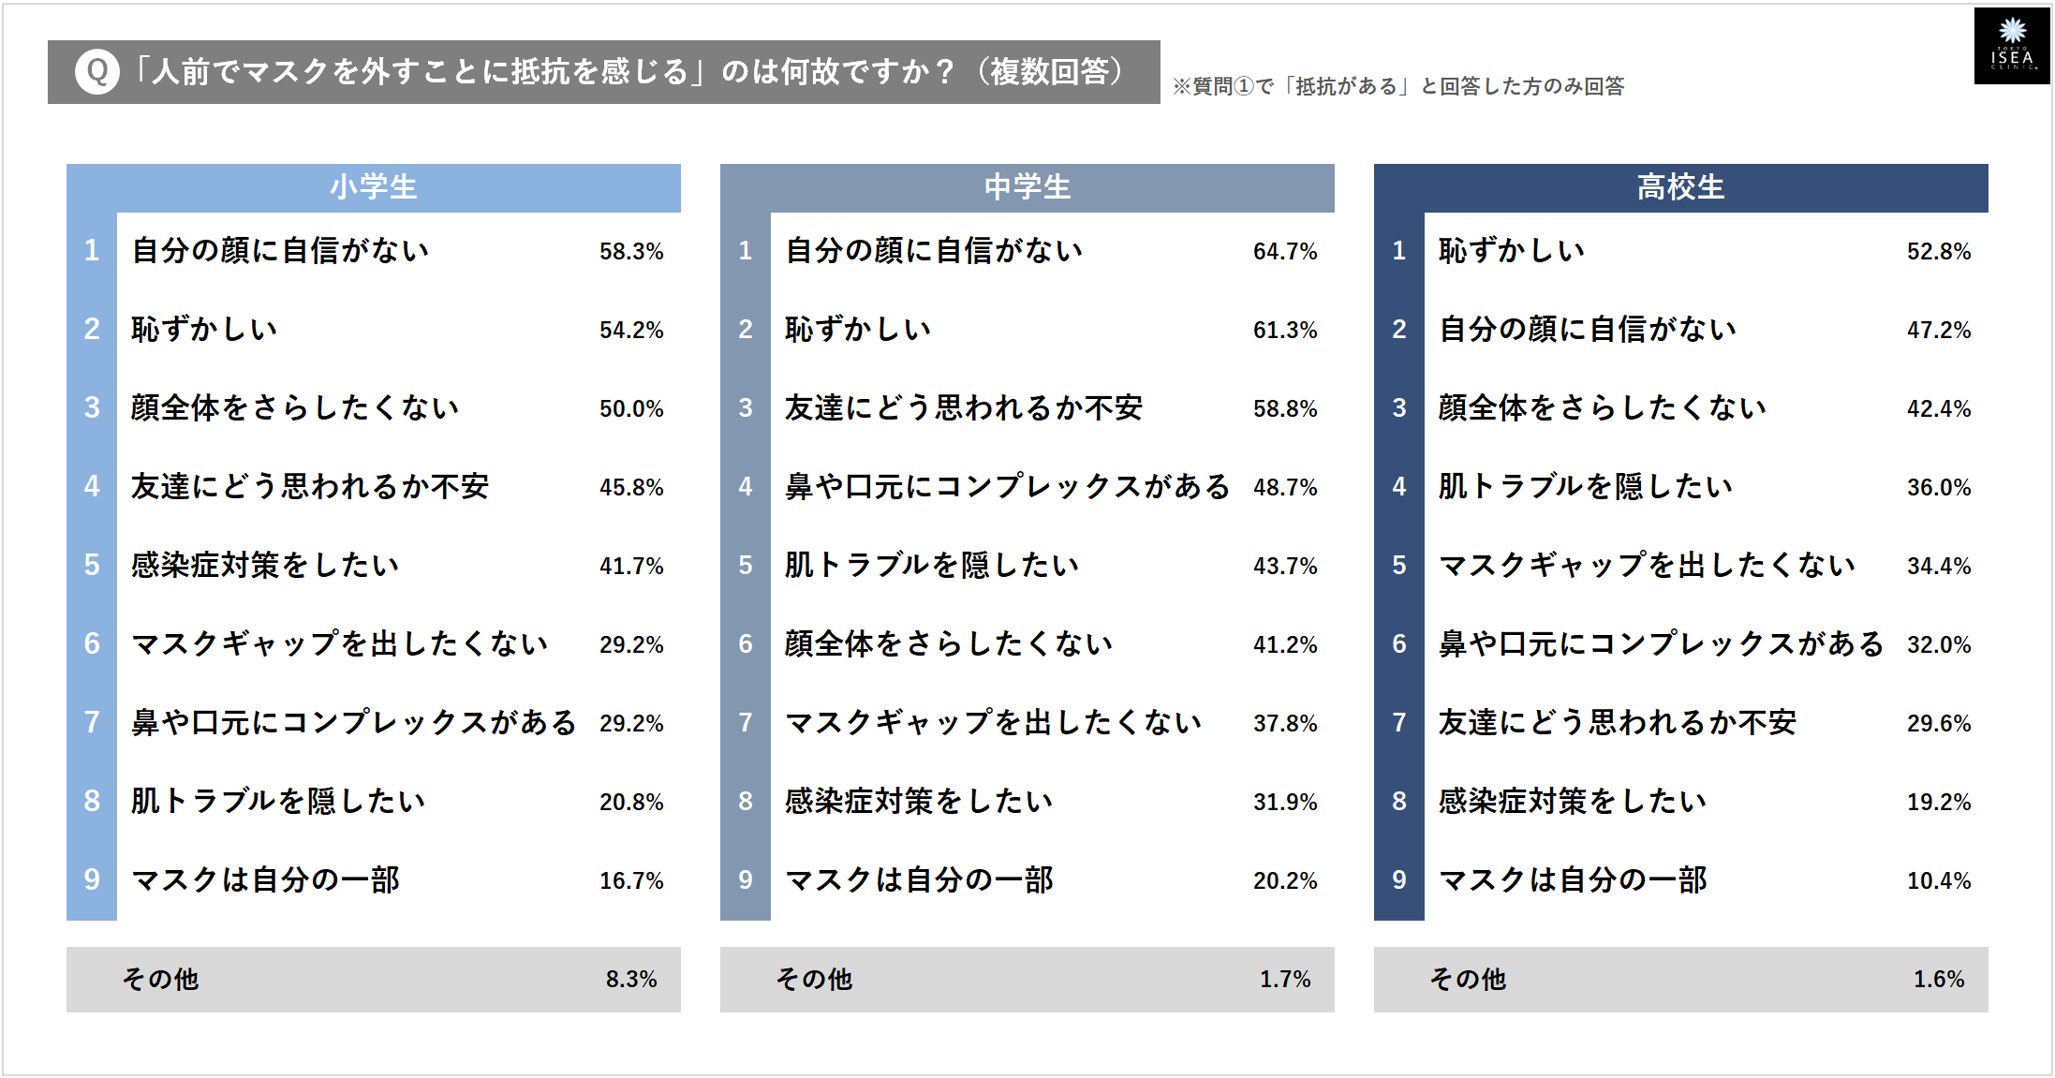Click the 52.8% value under 高校生
Screen dimensions: 2055x1078
1939,251
